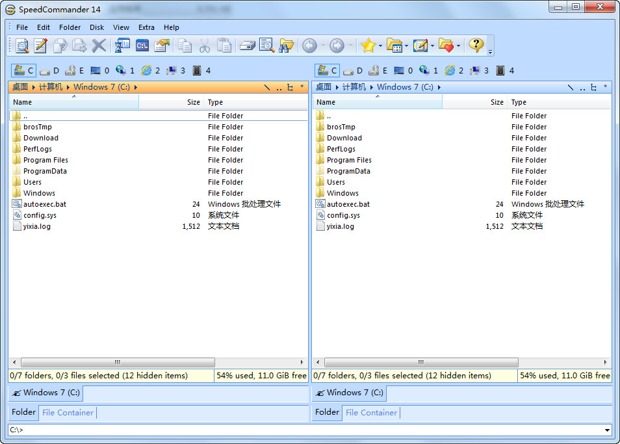Select drive E in right pane
The image size is (620, 444).
378,71
